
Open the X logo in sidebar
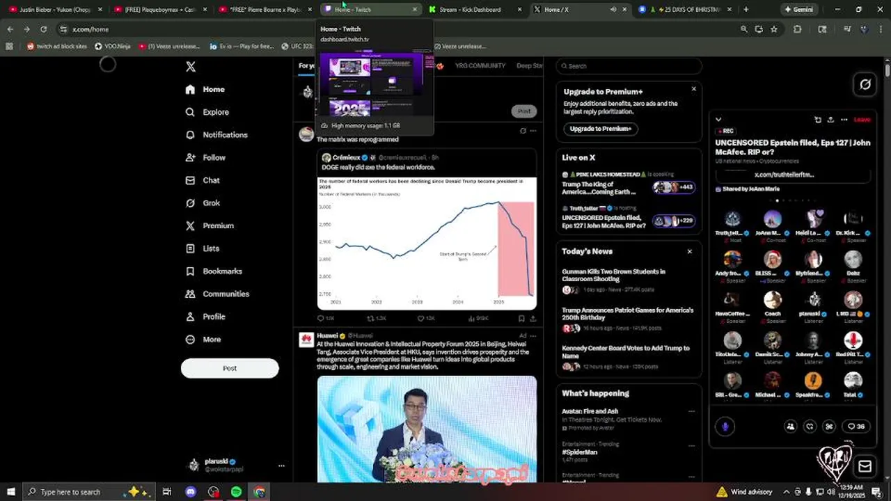191,67
